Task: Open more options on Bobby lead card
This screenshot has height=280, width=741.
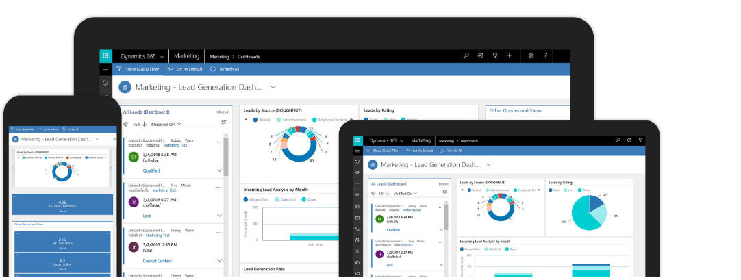Action: pyautogui.click(x=218, y=142)
